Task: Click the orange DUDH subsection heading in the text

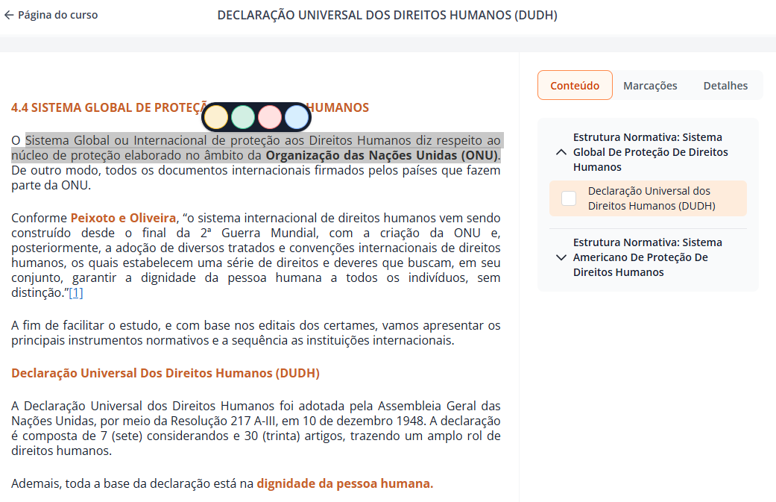Action: [x=165, y=373]
